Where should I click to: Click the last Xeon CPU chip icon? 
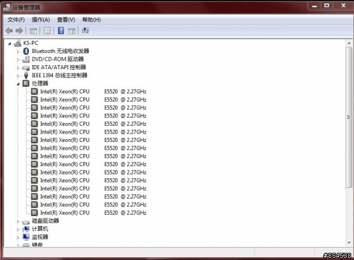34,213
